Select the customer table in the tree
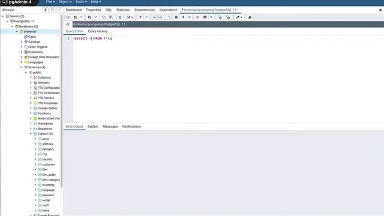384x216 pixels. tap(49, 164)
